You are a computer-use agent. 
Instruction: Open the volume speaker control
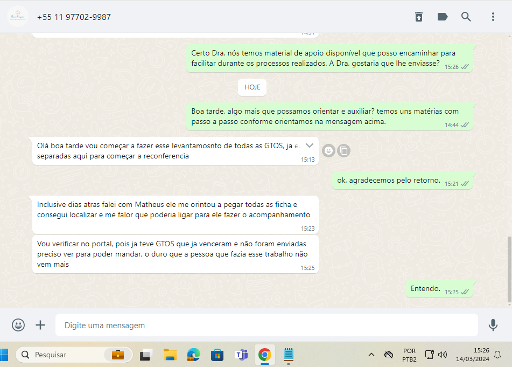tap(443, 355)
